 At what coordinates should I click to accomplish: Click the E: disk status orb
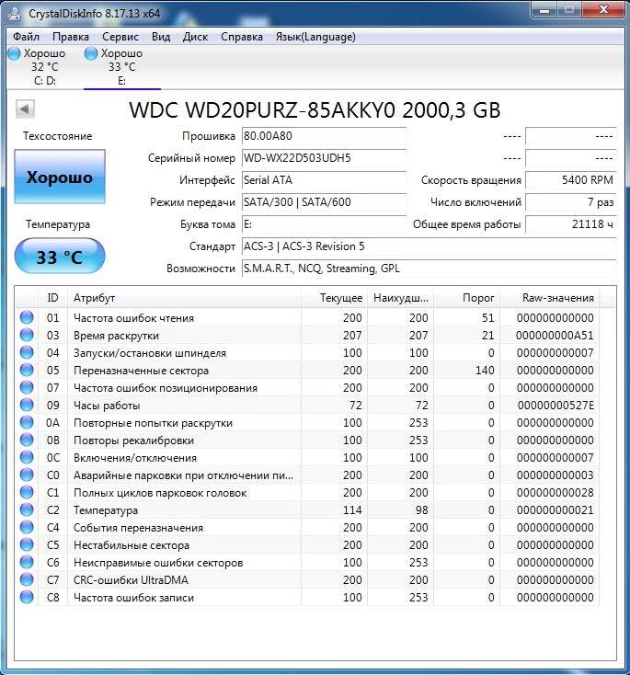[x=91, y=53]
